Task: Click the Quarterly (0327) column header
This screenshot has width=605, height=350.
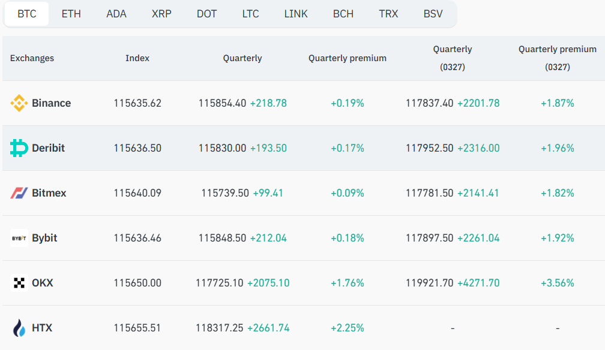Action: (x=453, y=58)
